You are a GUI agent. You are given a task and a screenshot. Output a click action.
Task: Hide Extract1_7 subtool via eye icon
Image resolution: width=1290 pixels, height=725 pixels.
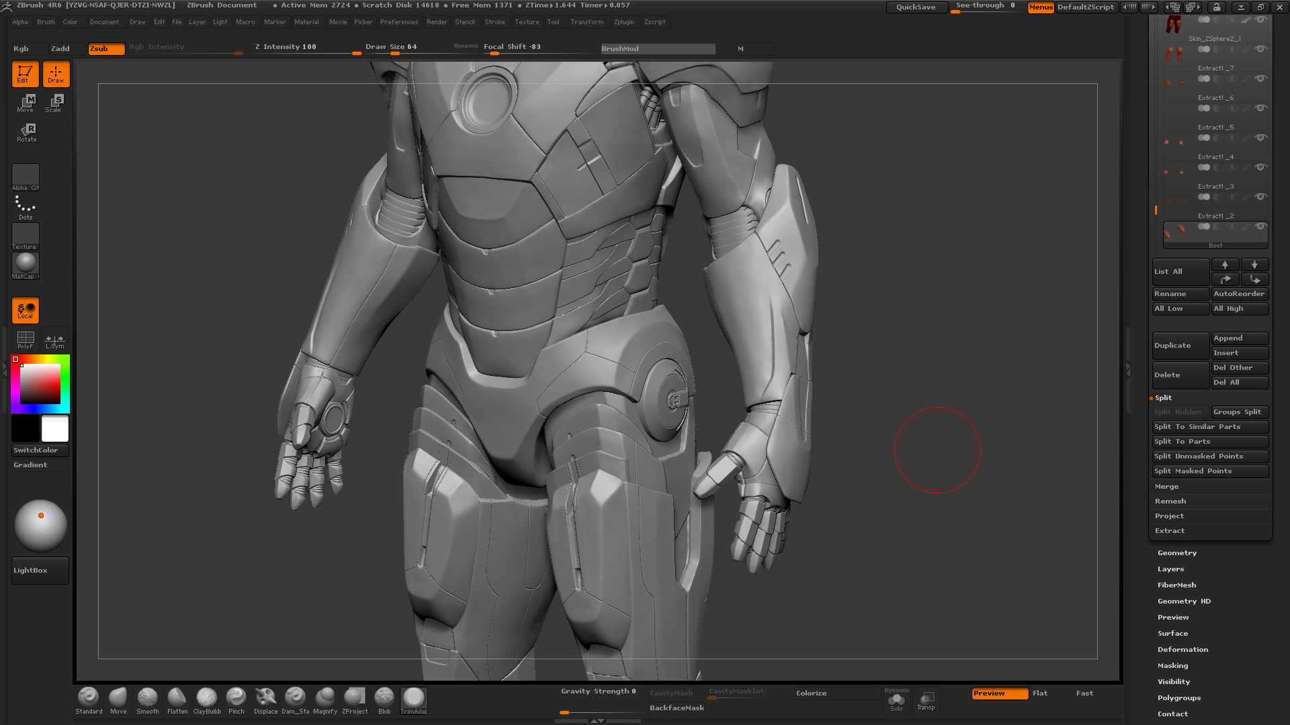[x=1261, y=49]
